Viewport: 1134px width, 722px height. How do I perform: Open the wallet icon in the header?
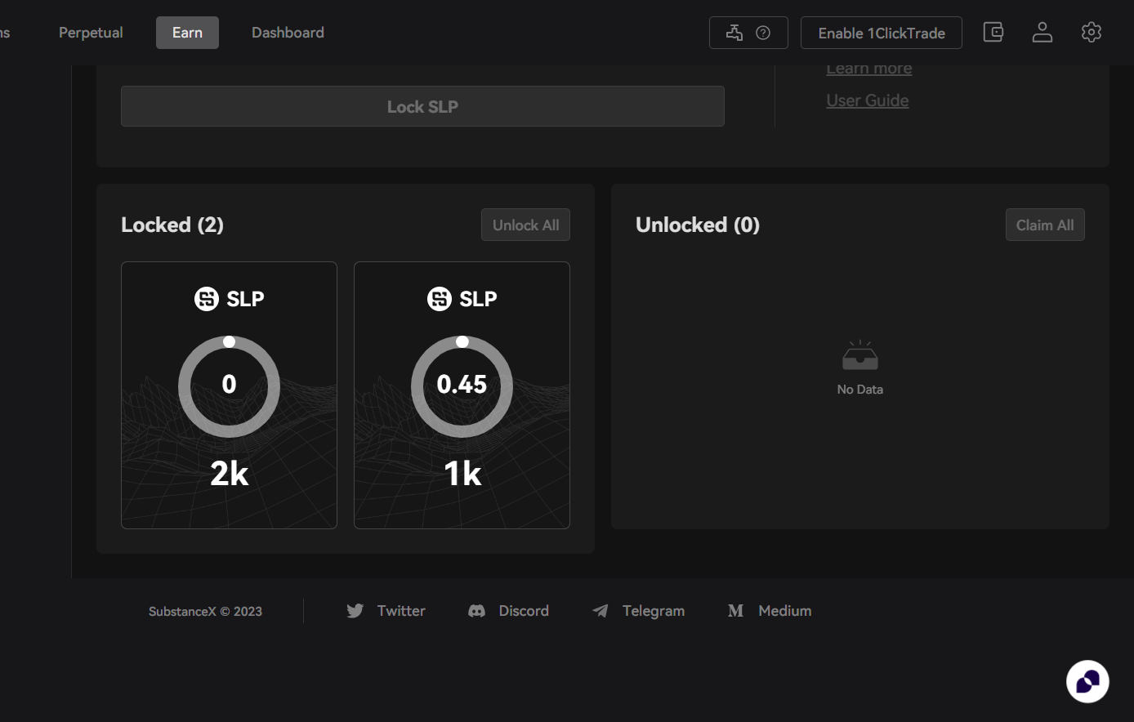pyautogui.click(x=993, y=33)
